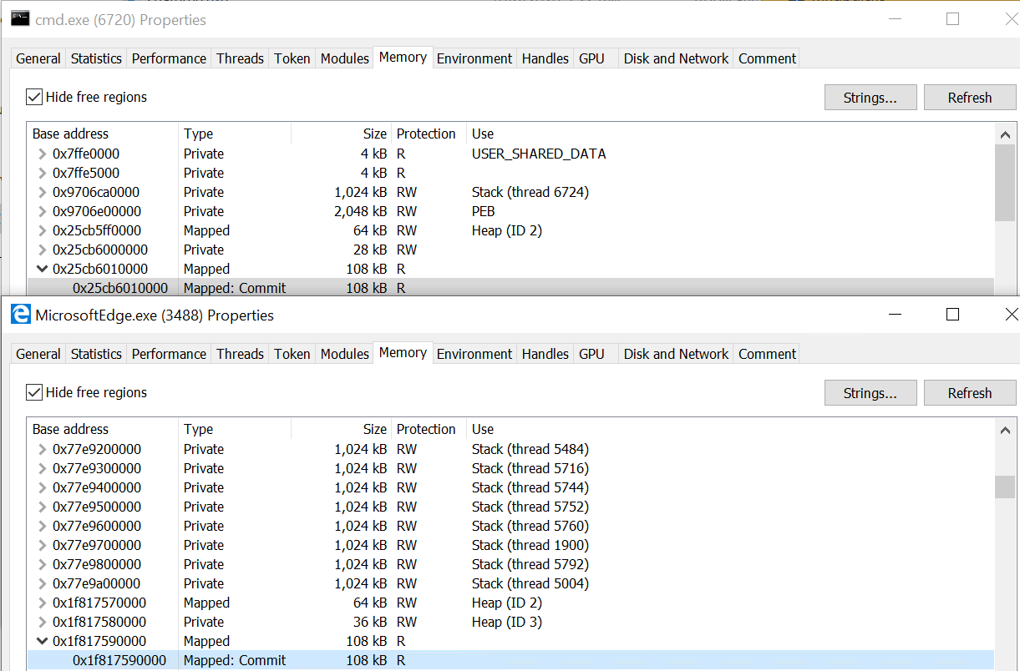Viewport: 1020px width, 671px height.
Task: Collapse region 0x1f817590000 in MicrosoftEdge
Action: pyautogui.click(x=43, y=641)
